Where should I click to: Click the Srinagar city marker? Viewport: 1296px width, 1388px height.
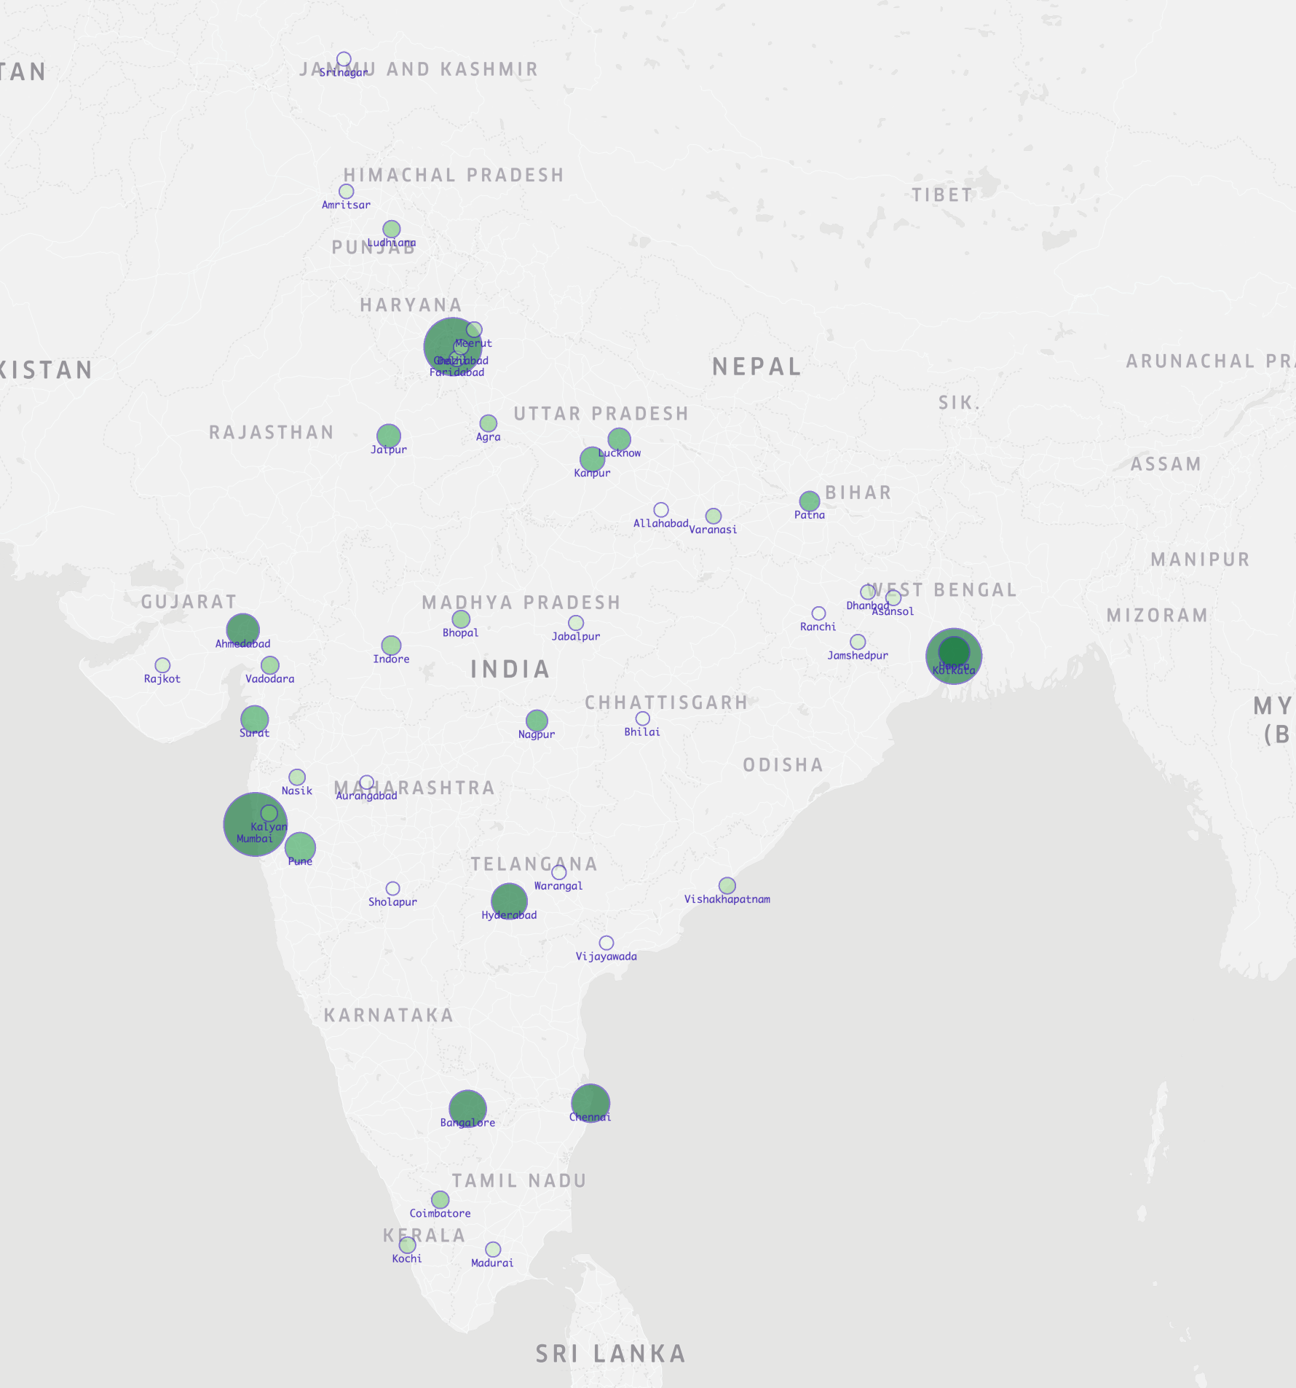[344, 59]
